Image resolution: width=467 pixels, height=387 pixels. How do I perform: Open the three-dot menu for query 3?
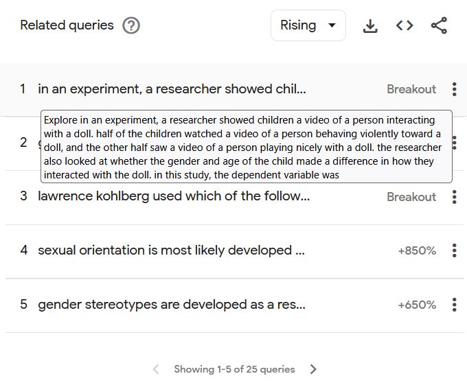point(454,197)
